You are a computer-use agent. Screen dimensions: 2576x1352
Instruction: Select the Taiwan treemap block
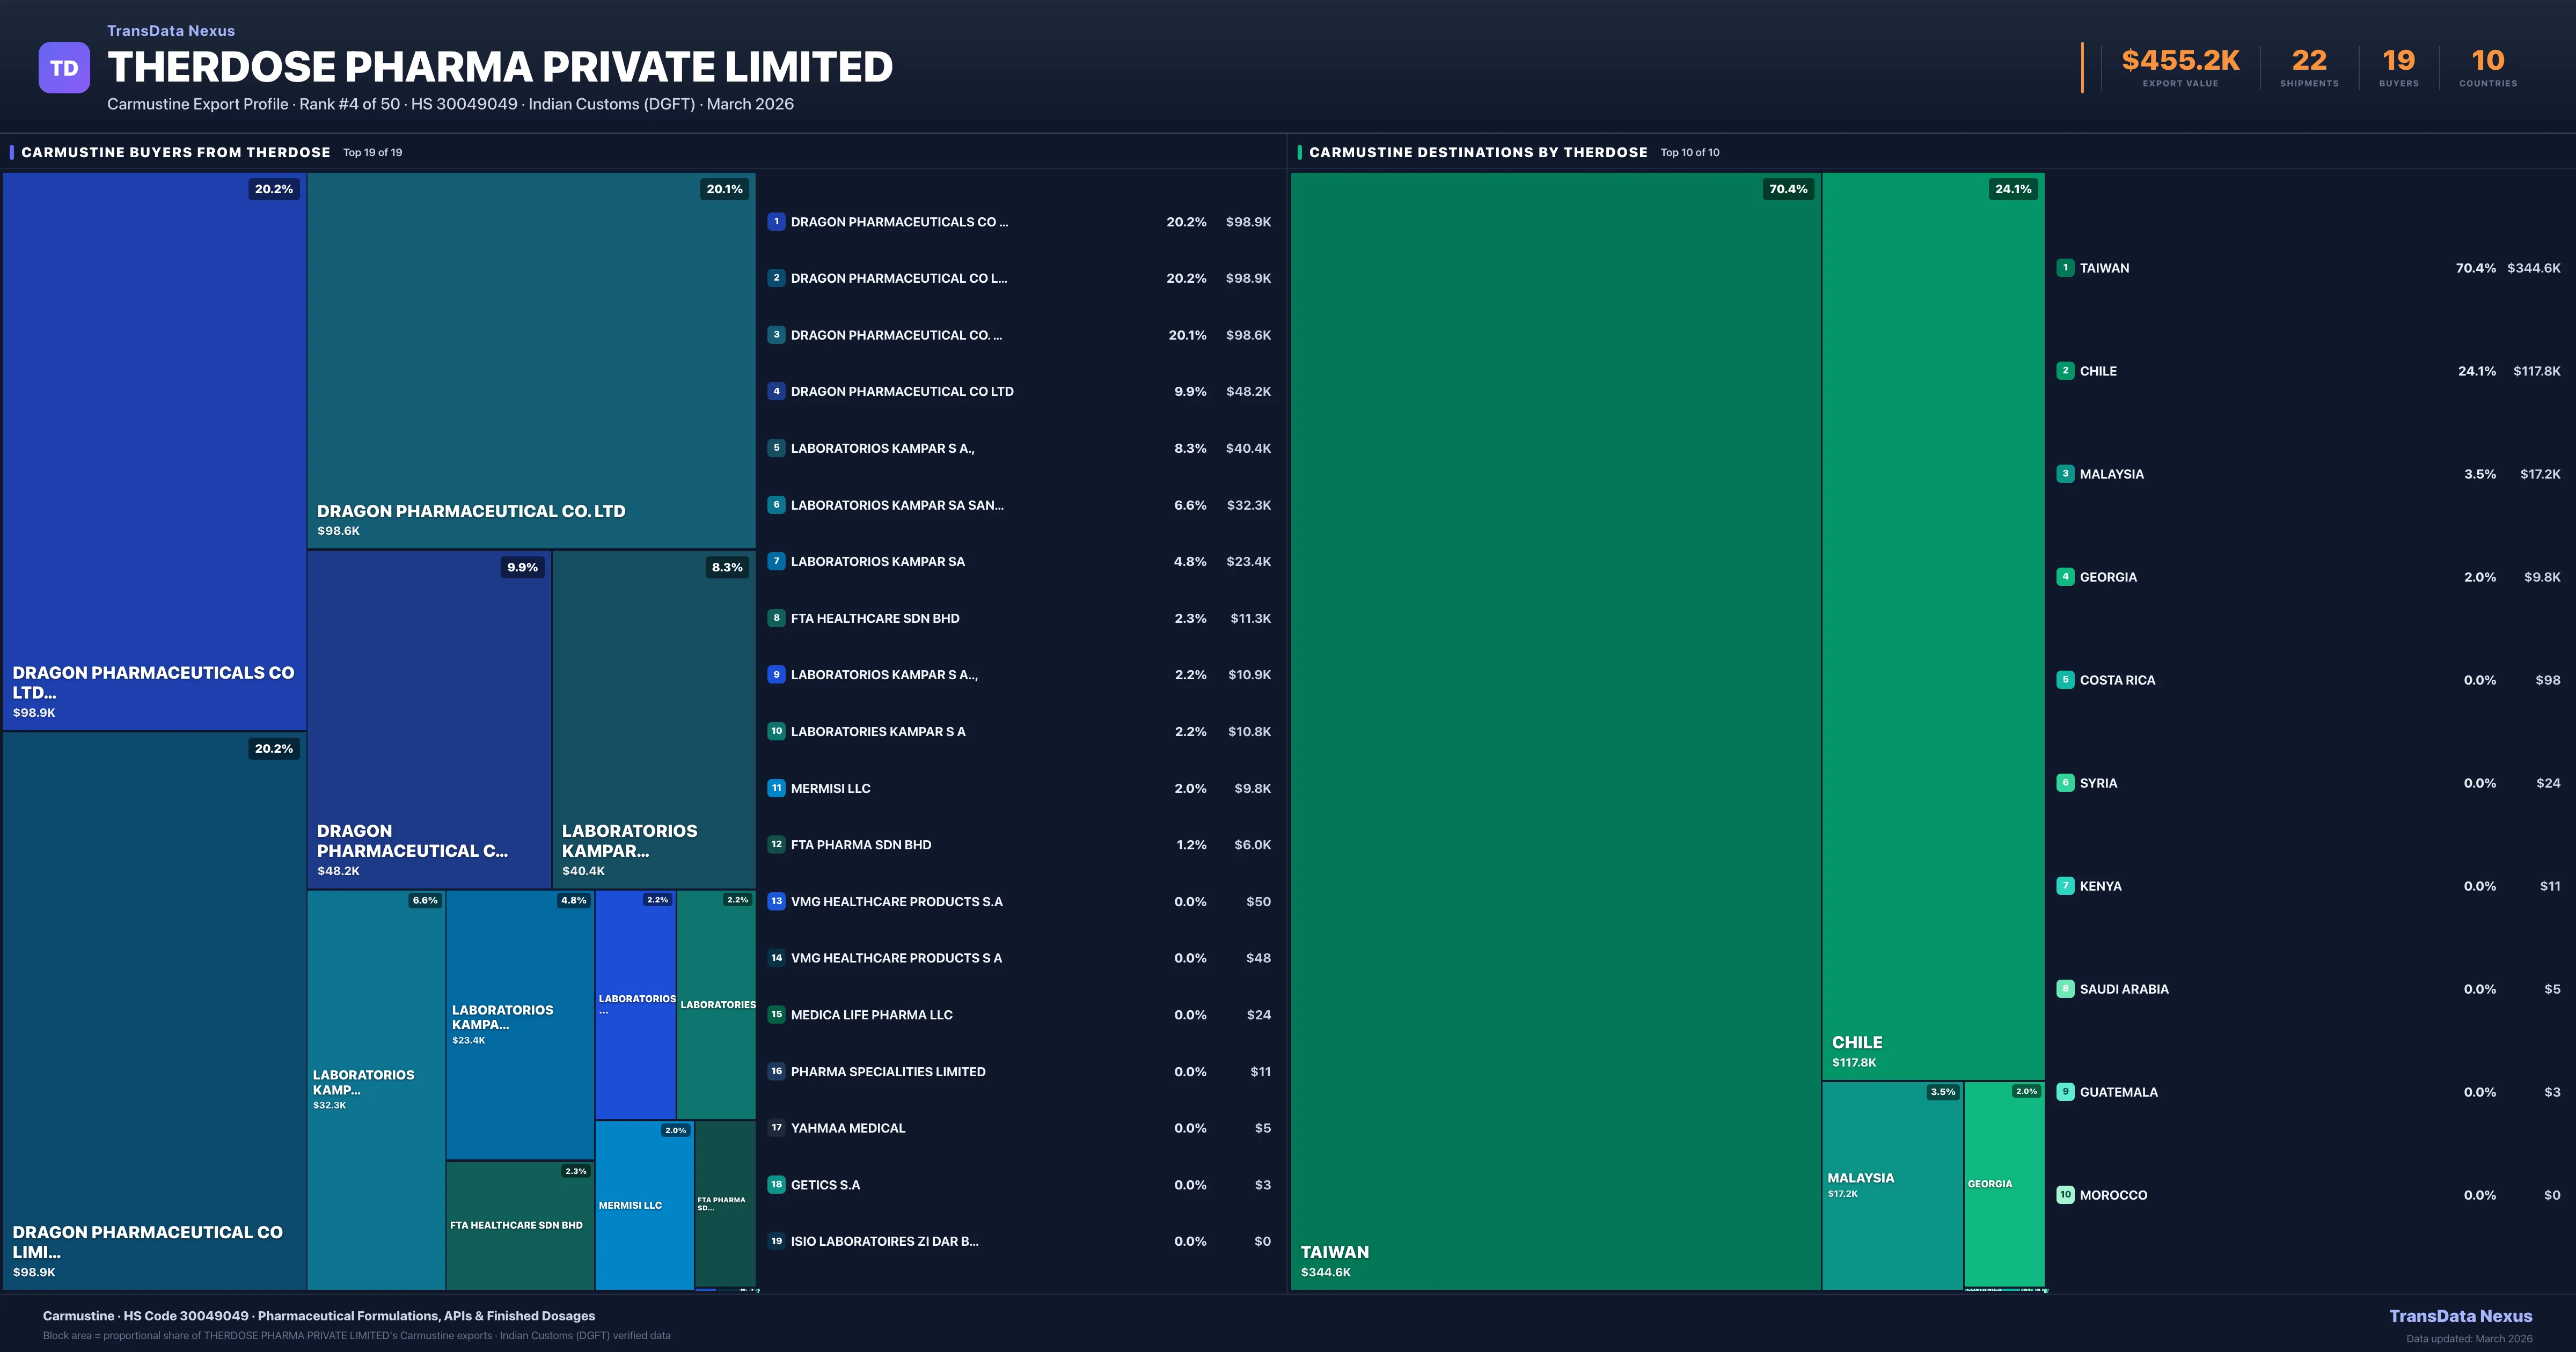(x=1555, y=730)
